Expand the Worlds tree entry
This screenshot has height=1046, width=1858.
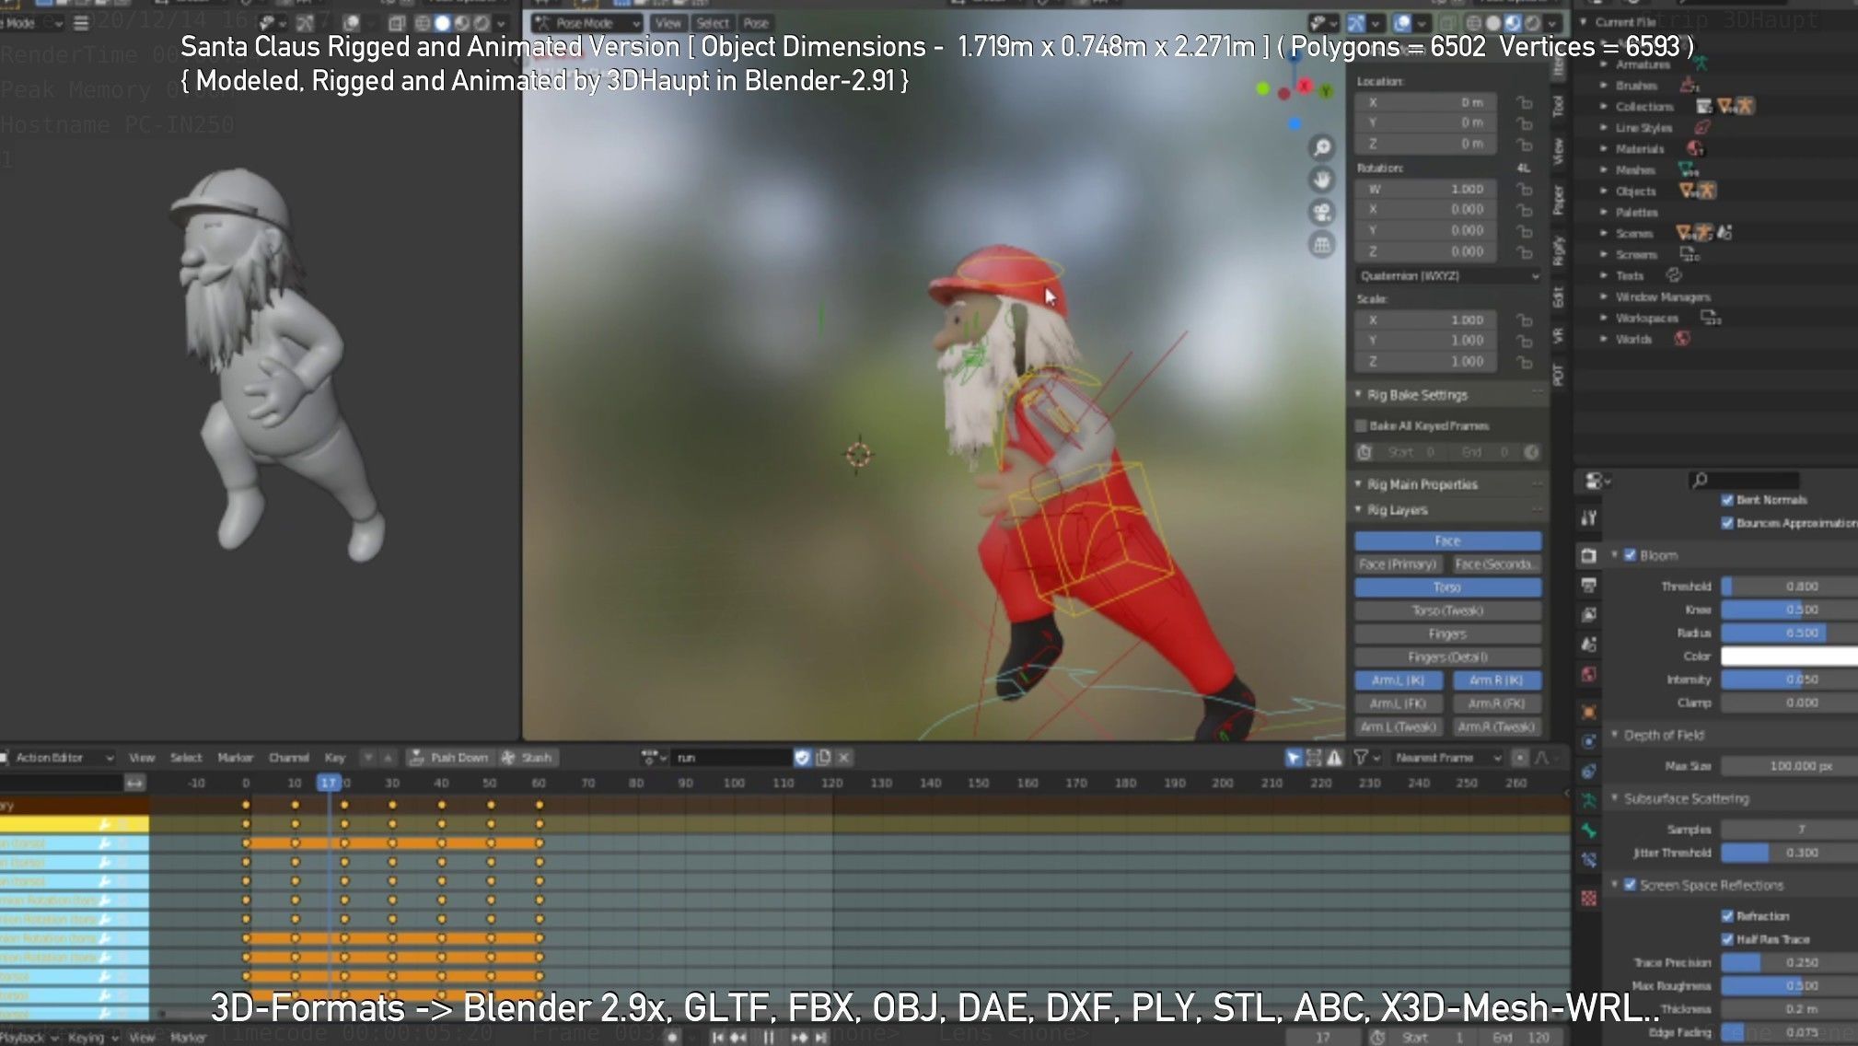click(1604, 339)
